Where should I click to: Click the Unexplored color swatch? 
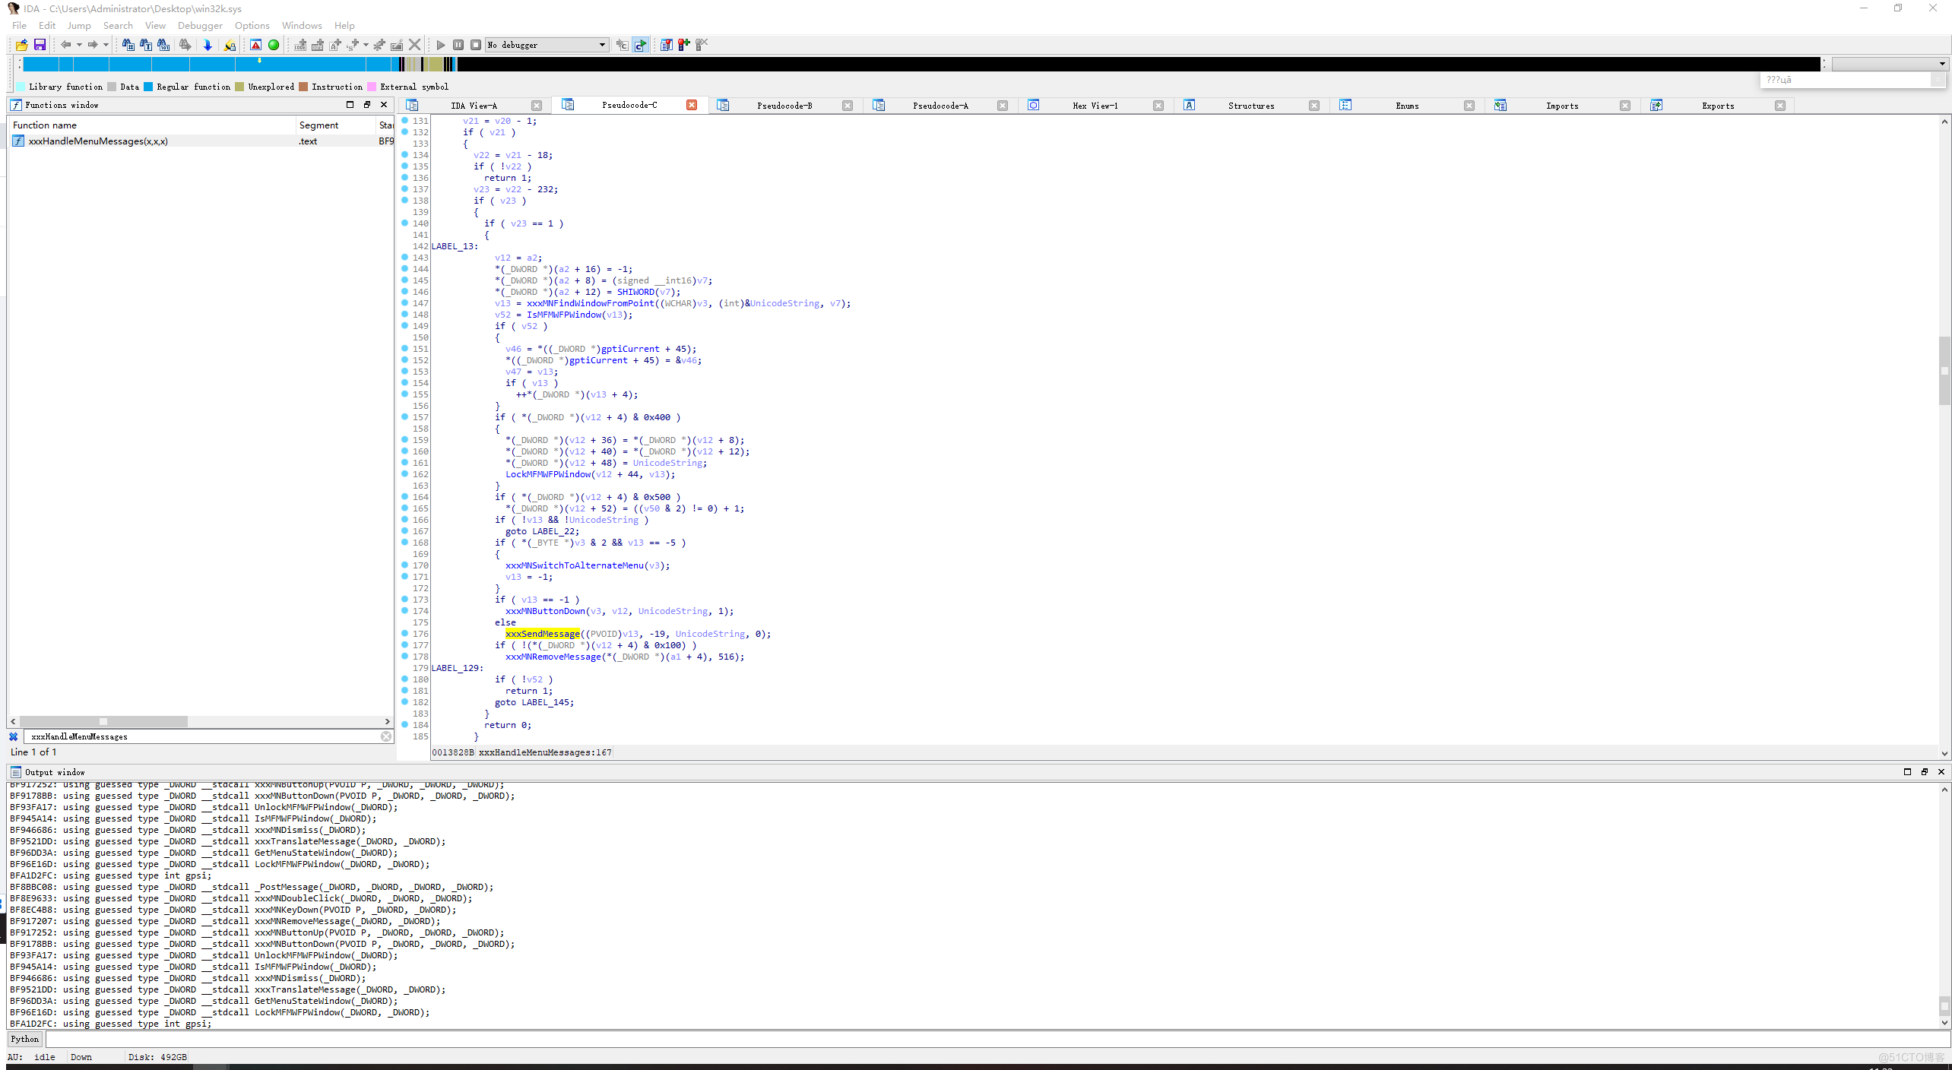click(x=239, y=87)
